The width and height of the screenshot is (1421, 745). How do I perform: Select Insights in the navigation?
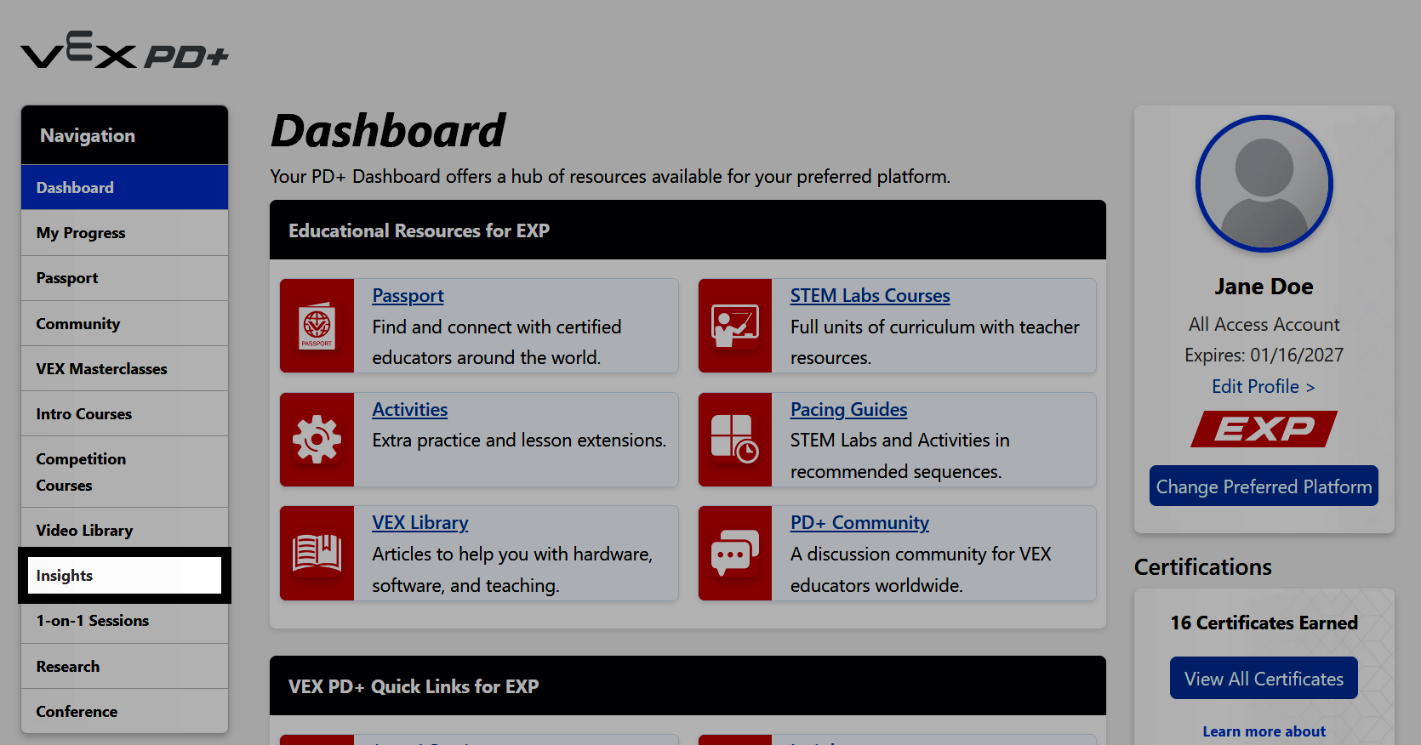pos(124,576)
